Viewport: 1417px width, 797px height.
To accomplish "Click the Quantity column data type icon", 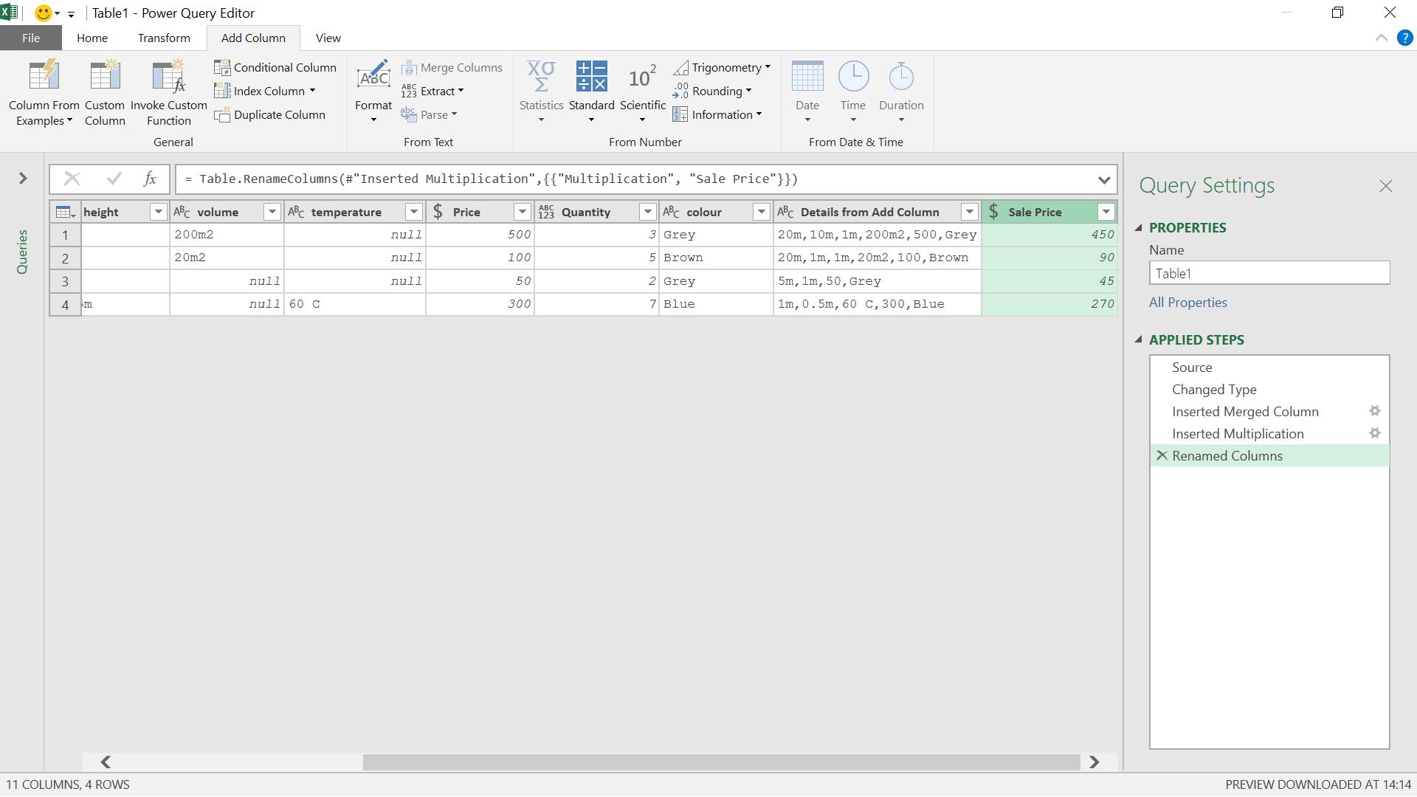I will tap(546, 213).
